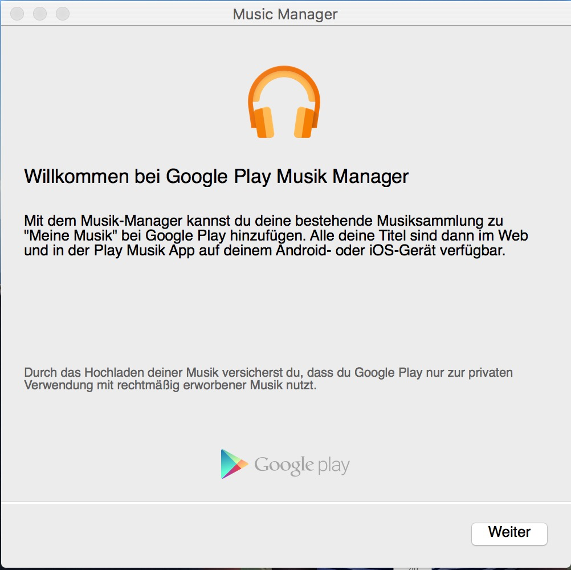Click the "Mit dem Musik-Manager" description paragraph

276,235
